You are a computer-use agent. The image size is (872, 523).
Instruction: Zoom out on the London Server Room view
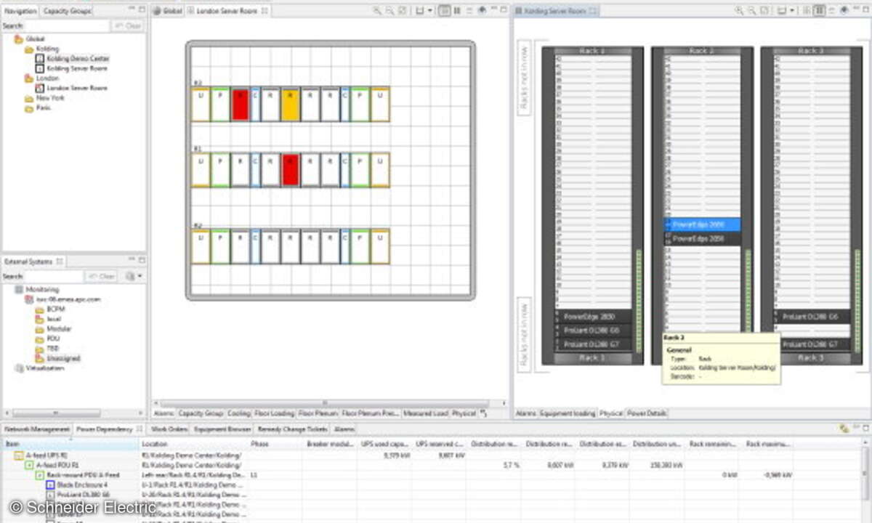tap(389, 11)
